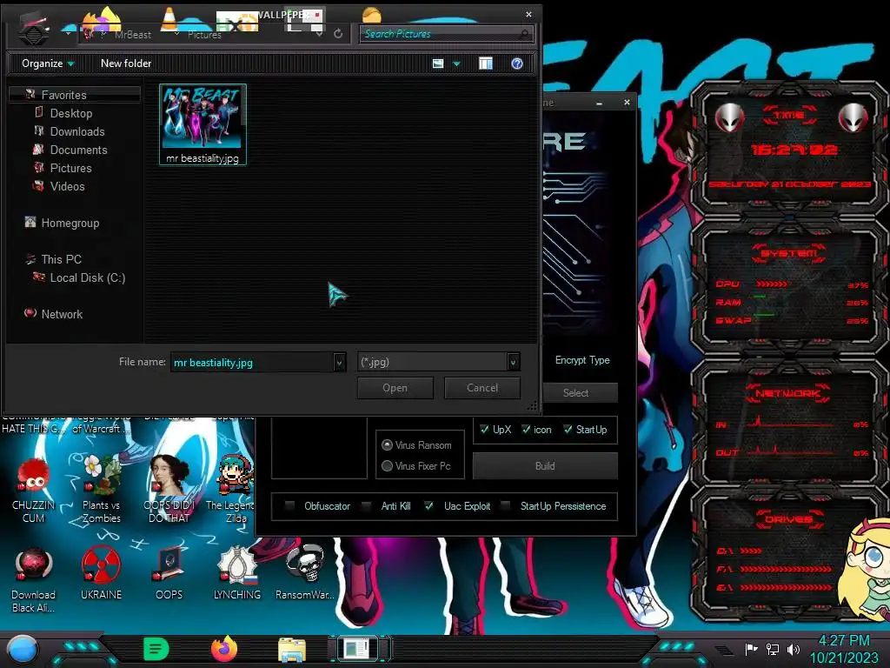Click the Build button in builder window
The image size is (890, 668).
[545, 466]
